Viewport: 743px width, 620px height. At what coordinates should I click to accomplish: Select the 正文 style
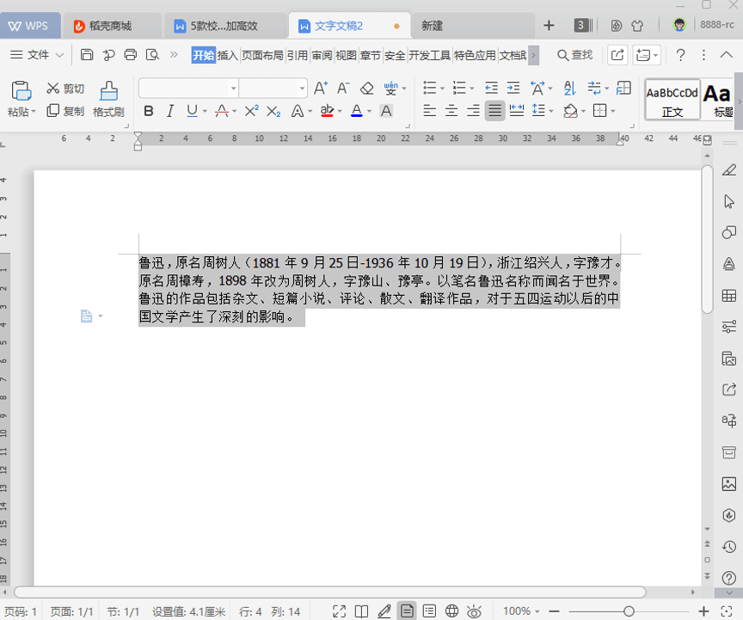672,100
